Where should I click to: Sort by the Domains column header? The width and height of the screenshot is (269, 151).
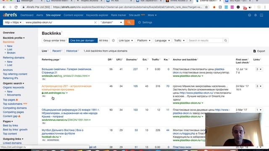point(131,60)
